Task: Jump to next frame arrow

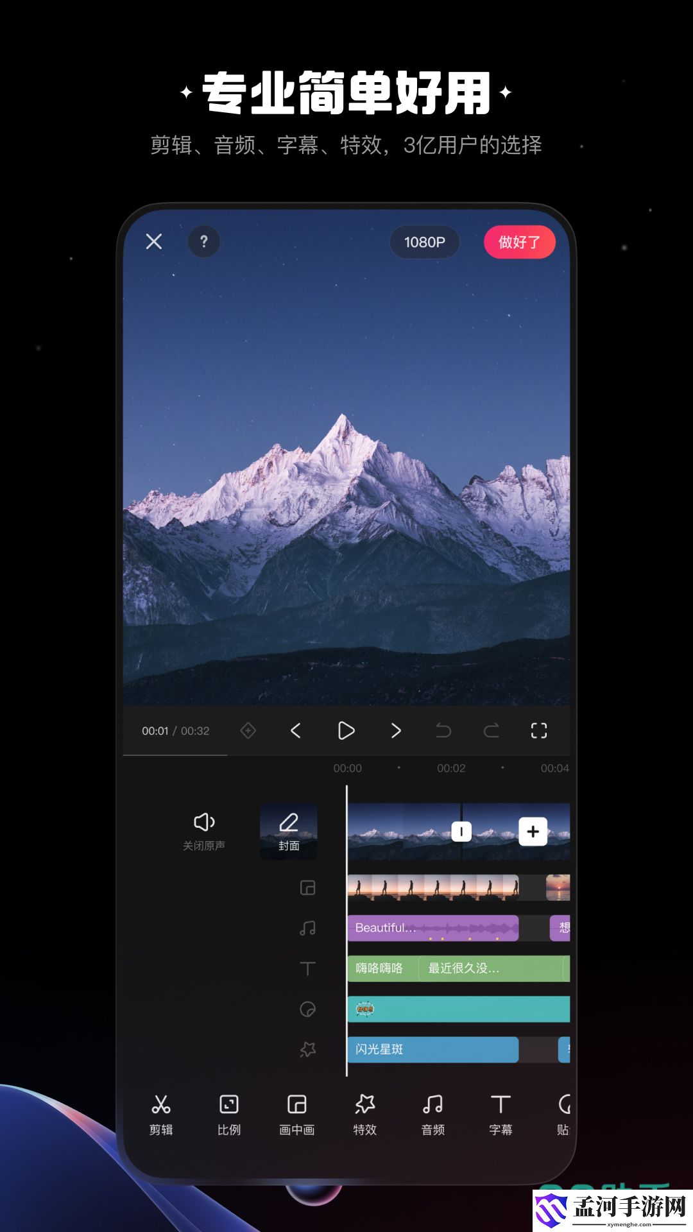Action: (396, 730)
